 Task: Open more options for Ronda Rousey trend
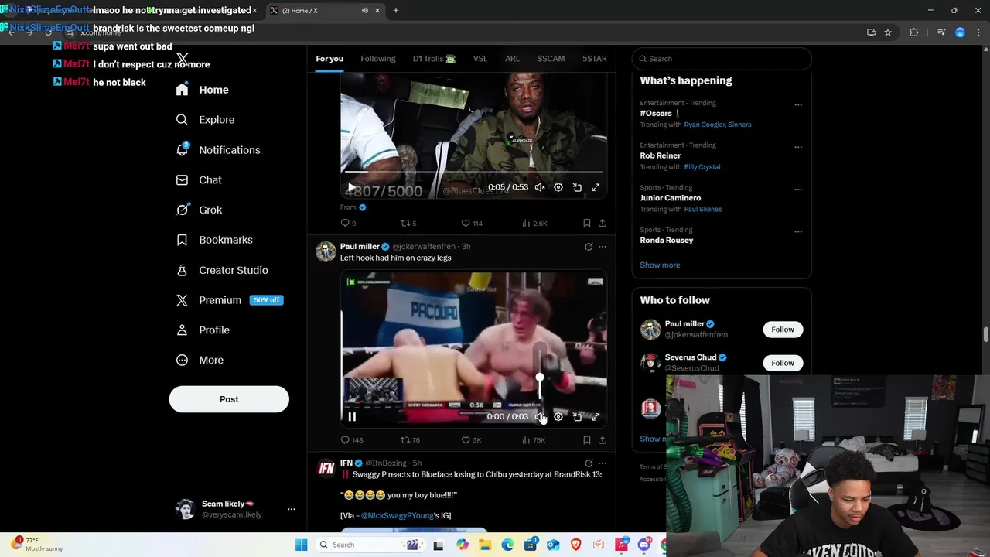pos(798,232)
